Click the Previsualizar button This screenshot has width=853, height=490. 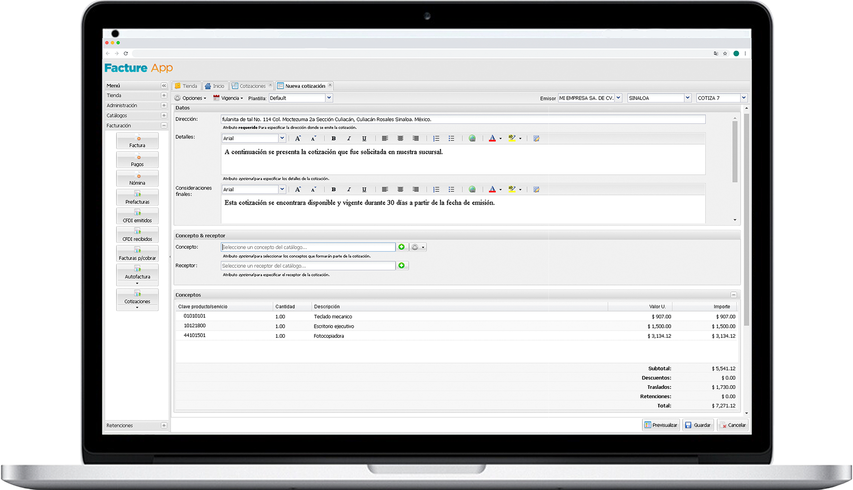pyautogui.click(x=661, y=425)
